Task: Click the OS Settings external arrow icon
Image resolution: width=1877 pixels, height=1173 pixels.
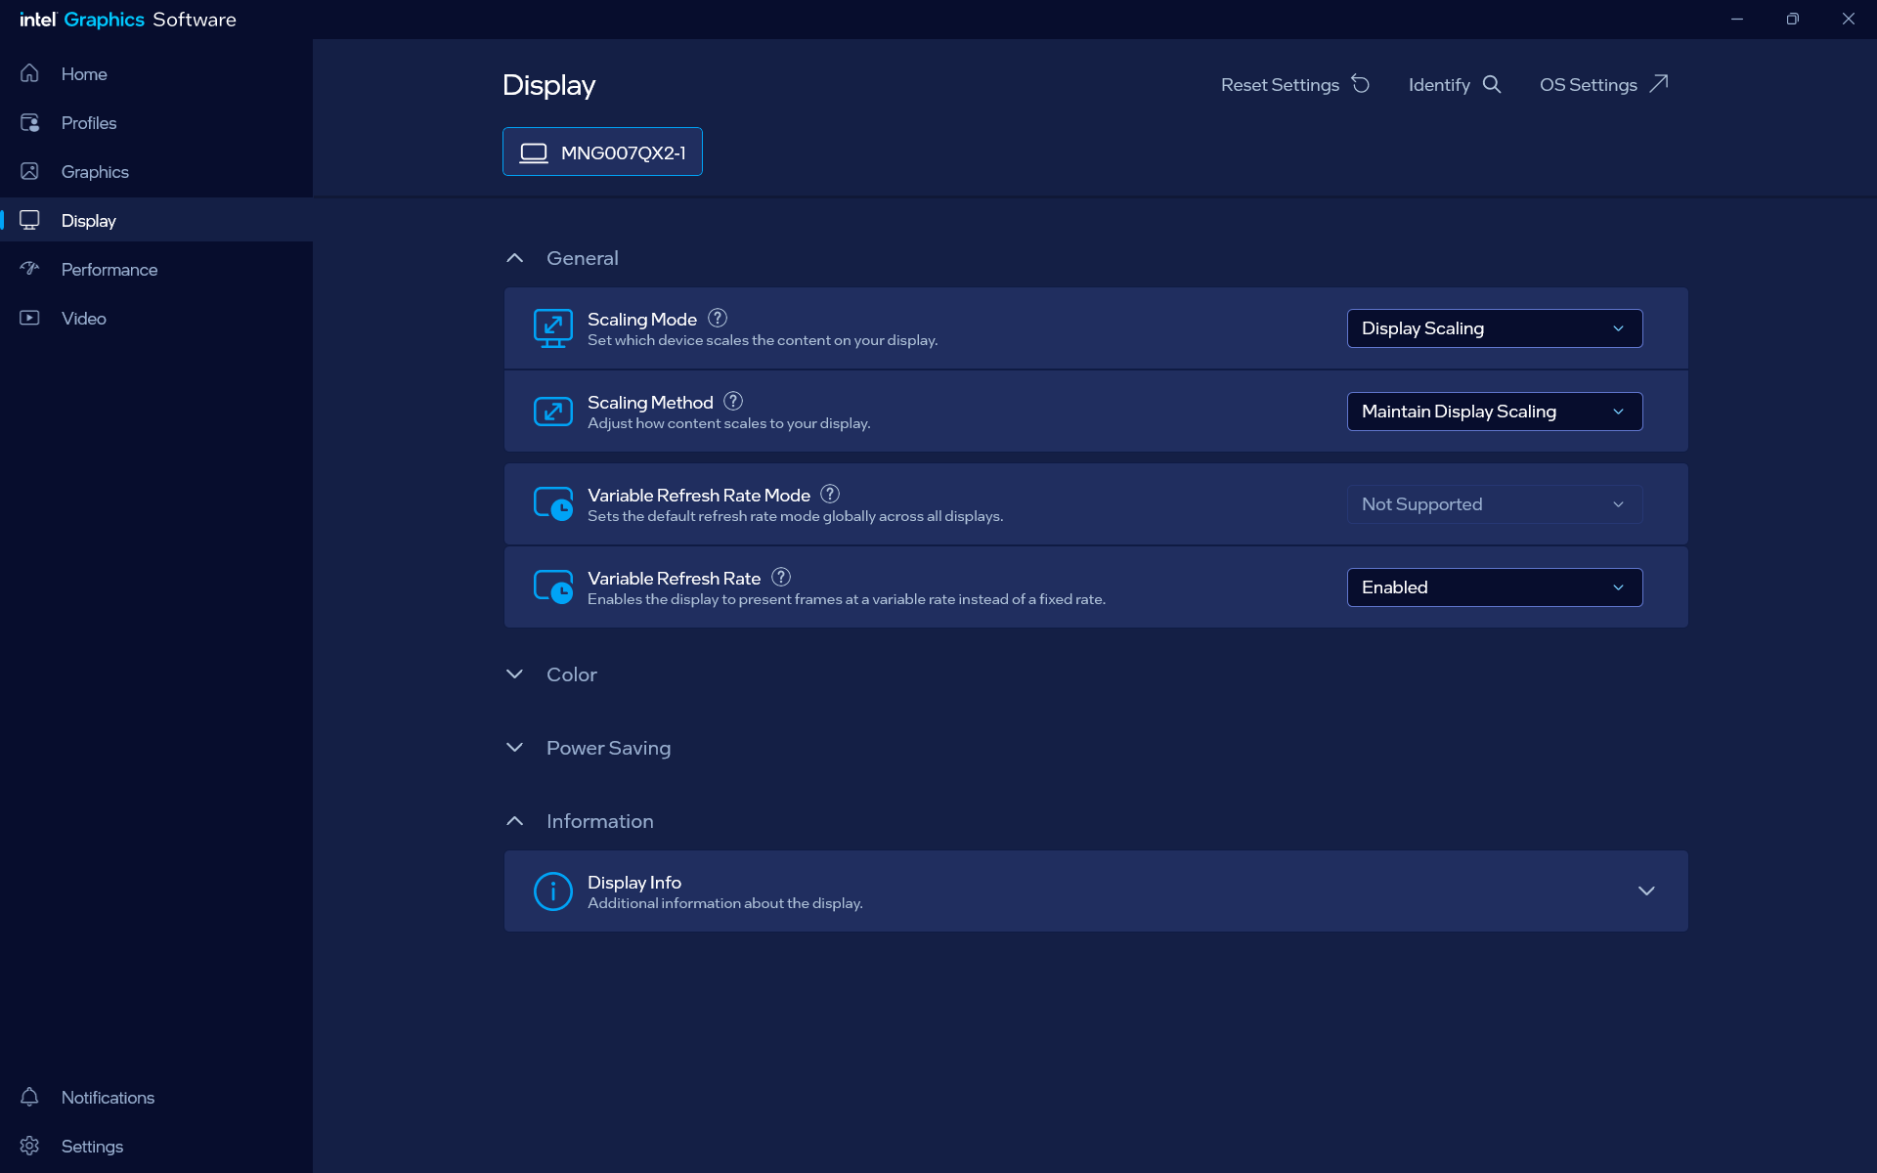Action: coord(1659,84)
